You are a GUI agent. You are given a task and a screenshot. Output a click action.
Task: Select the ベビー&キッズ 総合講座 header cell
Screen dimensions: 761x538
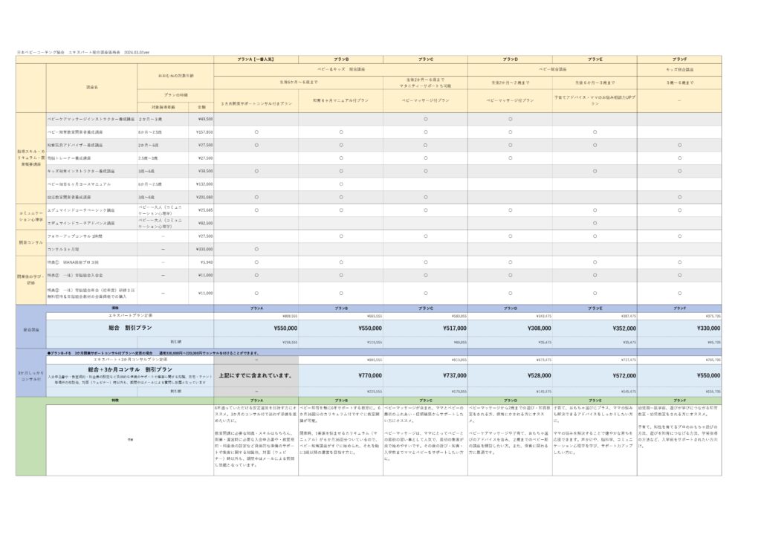click(340, 69)
